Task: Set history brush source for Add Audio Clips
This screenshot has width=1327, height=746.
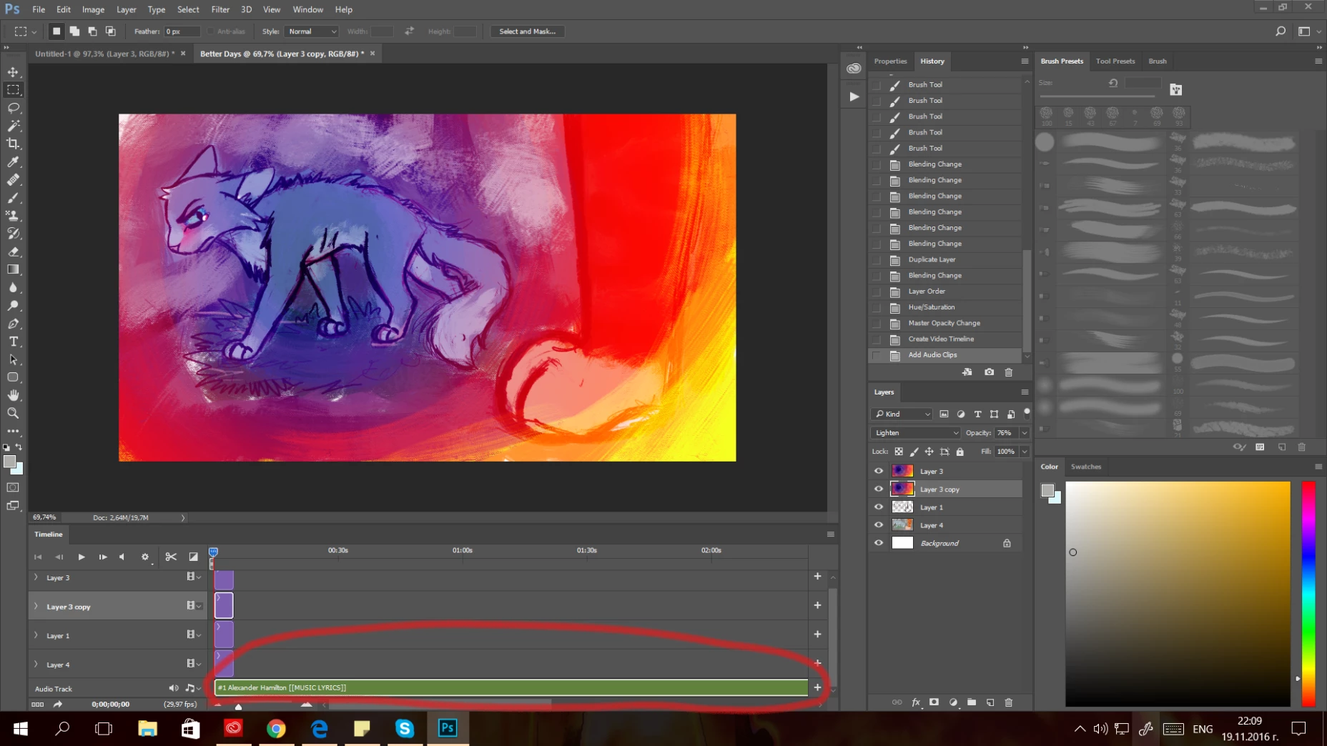Action: [x=877, y=355]
